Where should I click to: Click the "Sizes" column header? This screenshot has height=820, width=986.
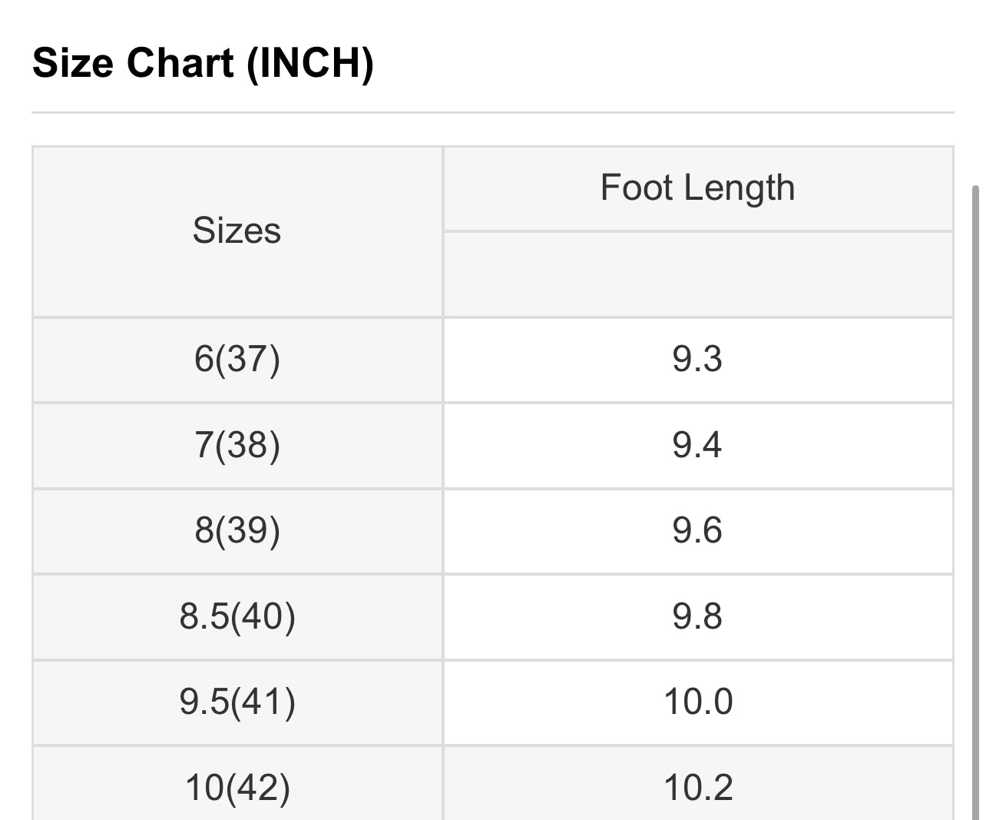tap(237, 231)
